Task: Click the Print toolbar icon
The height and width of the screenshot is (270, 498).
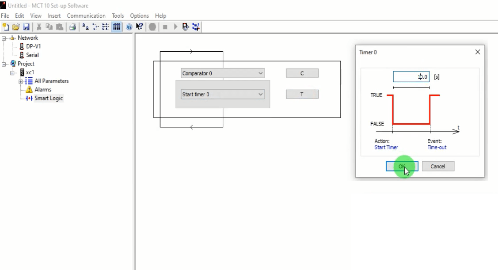Action: [72, 27]
